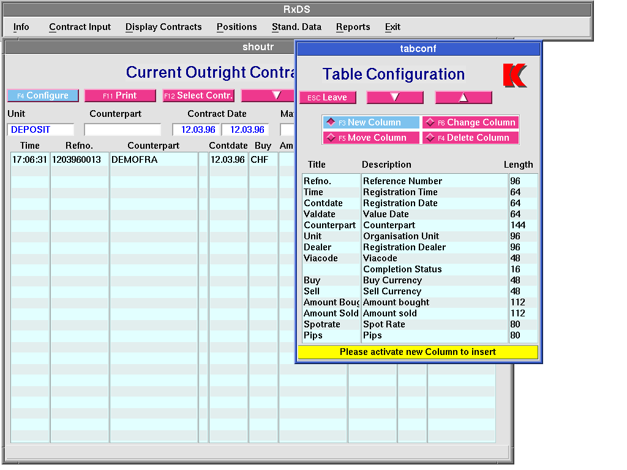Click the 17:06:31 time cell in contracts table
This screenshot has width=627, height=470.
[29, 160]
